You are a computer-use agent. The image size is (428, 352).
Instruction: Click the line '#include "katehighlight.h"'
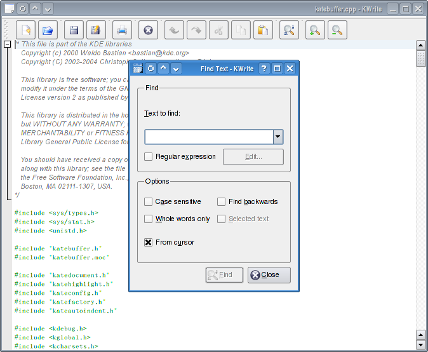pos(64,284)
